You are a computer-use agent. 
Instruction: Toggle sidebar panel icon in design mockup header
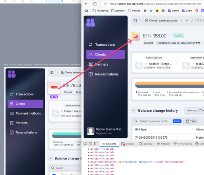click(x=52, y=73)
